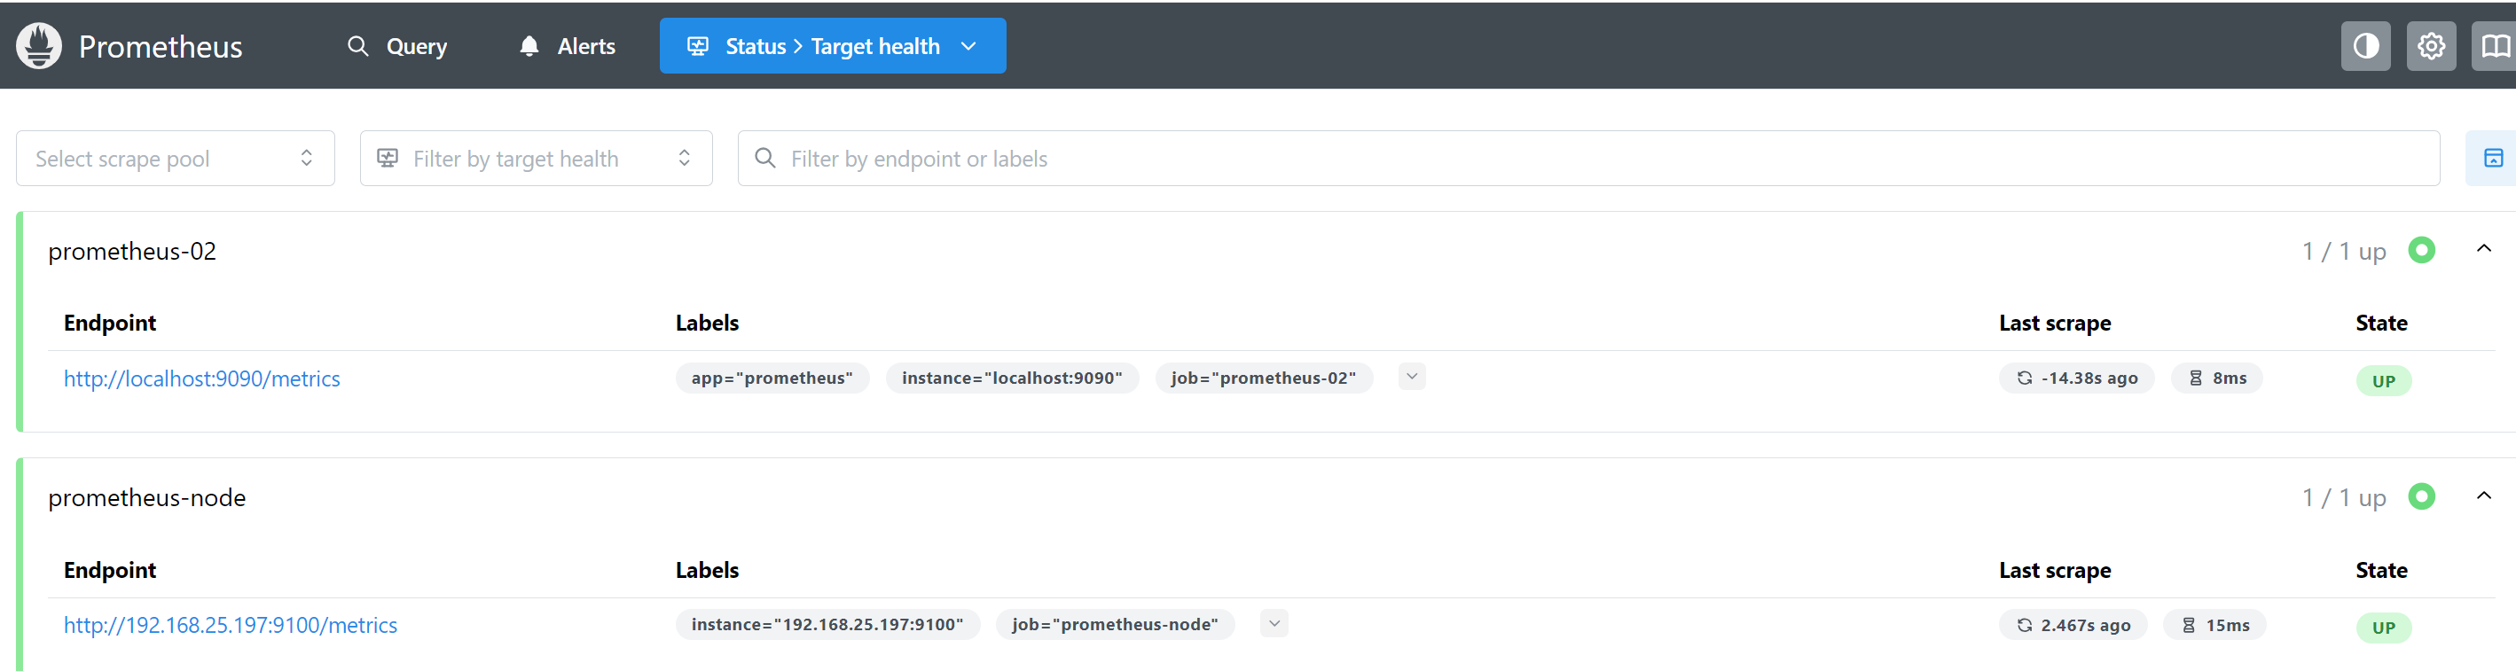
Task: Click the Prometheus title text
Action: point(161,47)
